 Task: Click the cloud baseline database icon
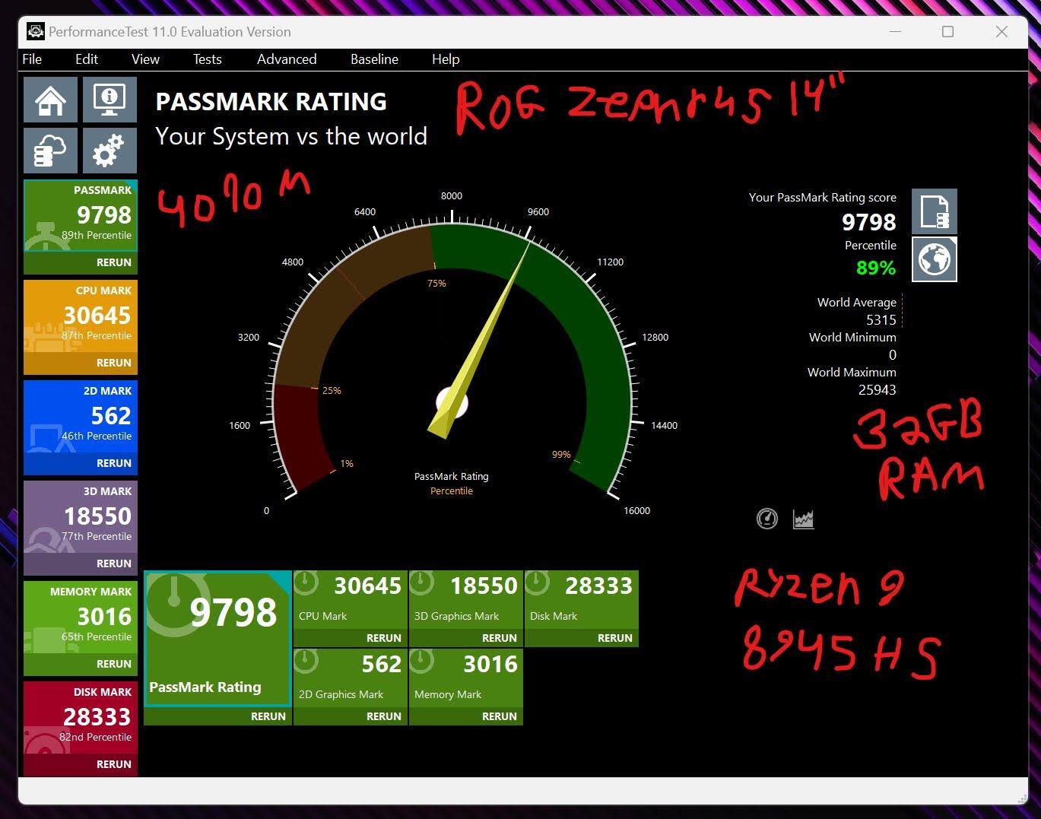pos(50,151)
